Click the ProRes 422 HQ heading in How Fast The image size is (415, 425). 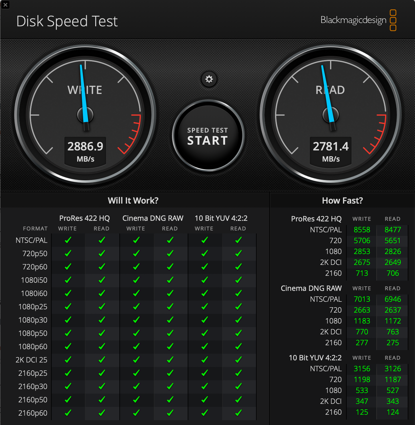click(x=316, y=219)
